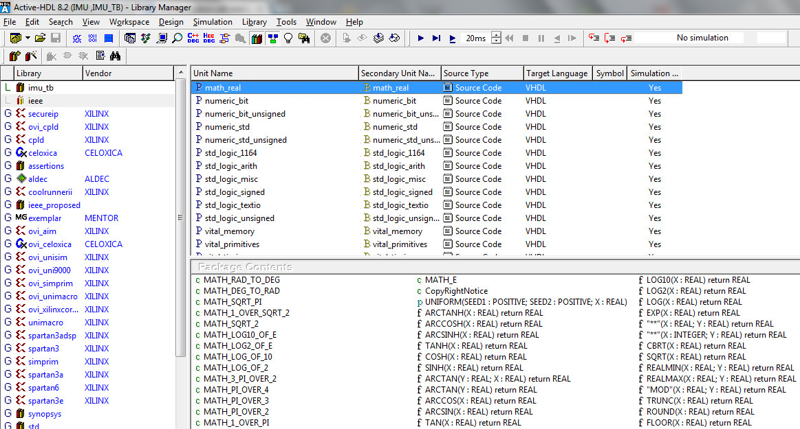Viewport: 800px width, 429px height.
Task: Select the aldec library
Action: tap(38, 179)
